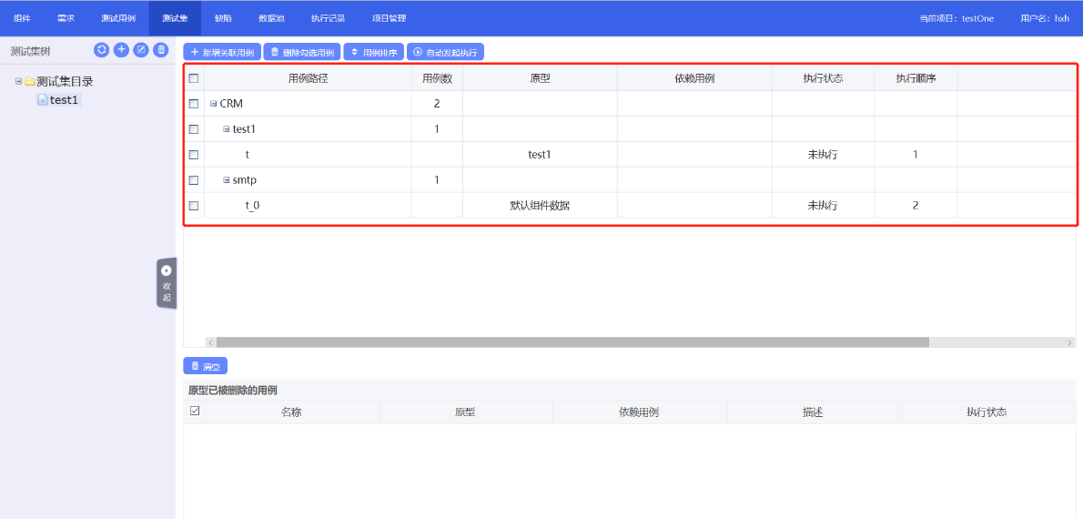Click right arrow of horizontal scrollbar
This screenshot has height=519, width=1083.
1069,342
